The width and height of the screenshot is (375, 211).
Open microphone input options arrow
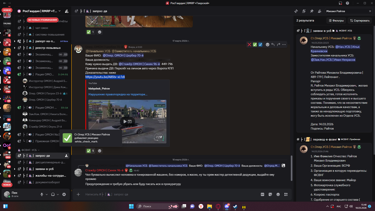(x=47, y=194)
